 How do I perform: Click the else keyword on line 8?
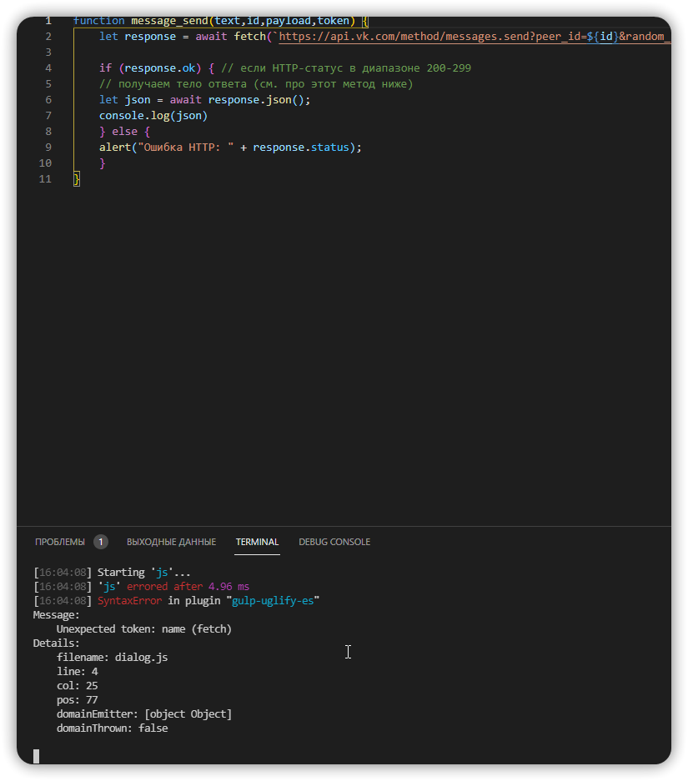(124, 132)
